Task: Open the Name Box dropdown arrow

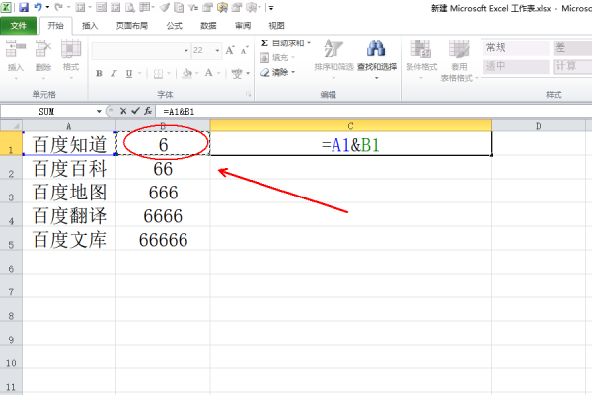Action: 99,112
